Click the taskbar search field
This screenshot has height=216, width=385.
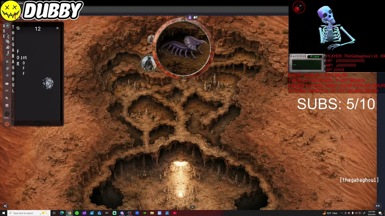pyautogui.click(x=29, y=213)
